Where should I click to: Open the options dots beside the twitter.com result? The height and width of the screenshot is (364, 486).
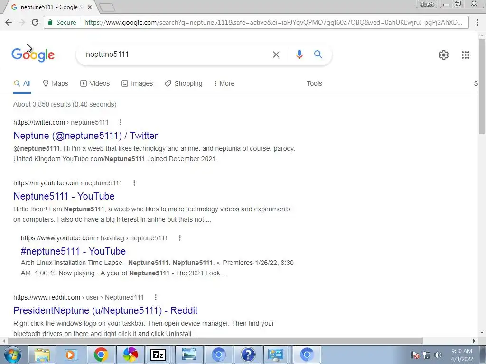[121, 122]
